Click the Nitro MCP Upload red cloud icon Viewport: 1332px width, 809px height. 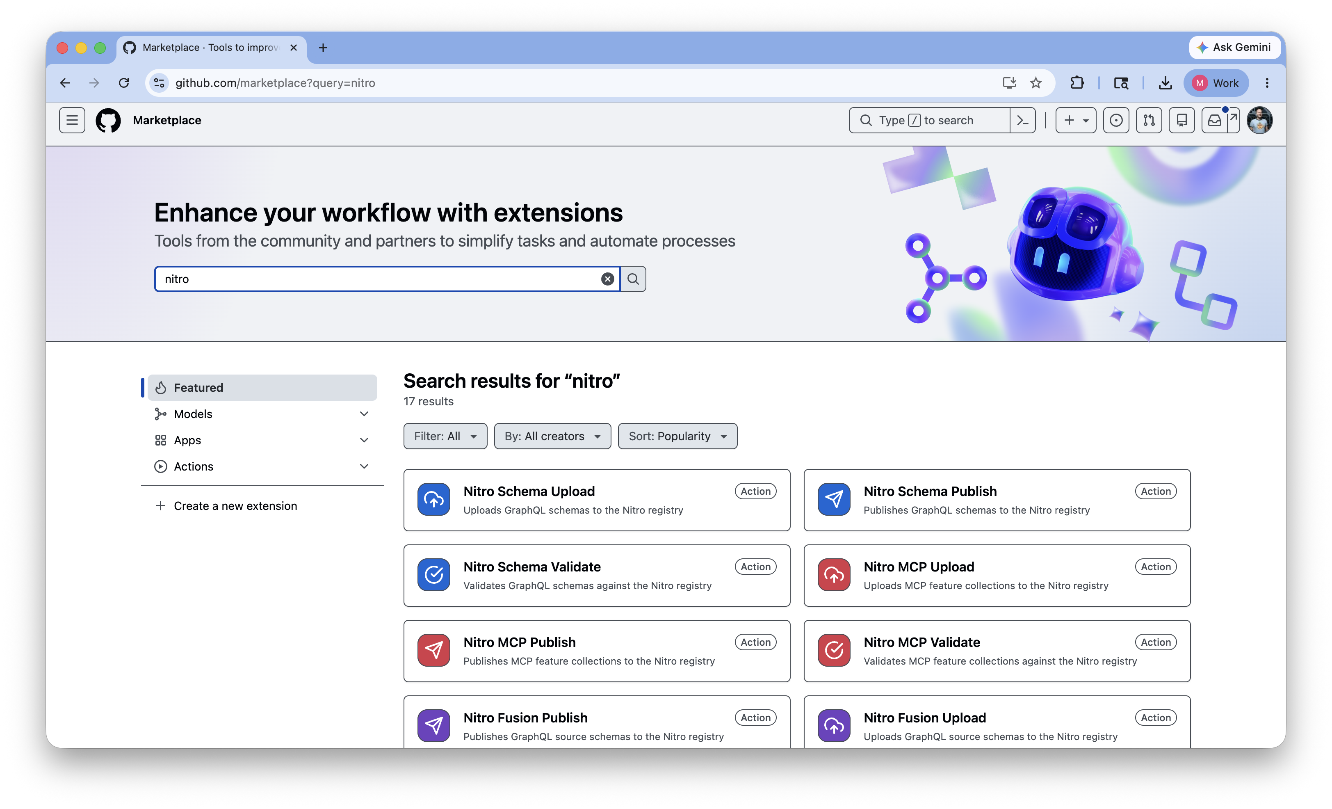[834, 575]
